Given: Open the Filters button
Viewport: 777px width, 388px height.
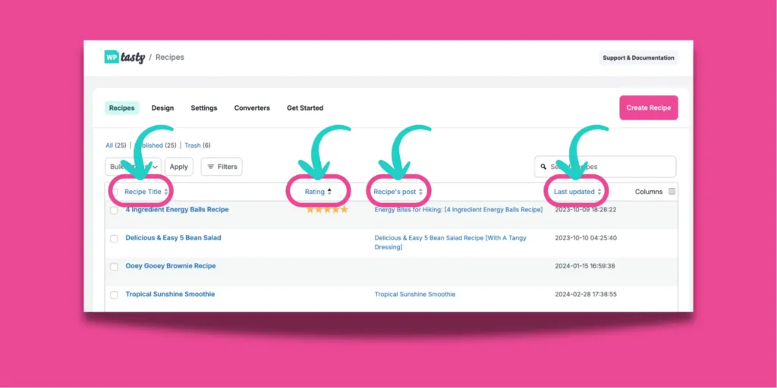Looking at the screenshot, I should [x=222, y=167].
